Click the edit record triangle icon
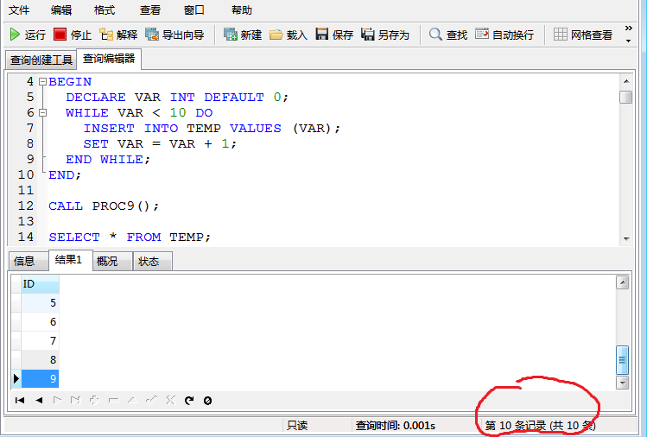Screen dimensions: 647x437 coord(132,400)
